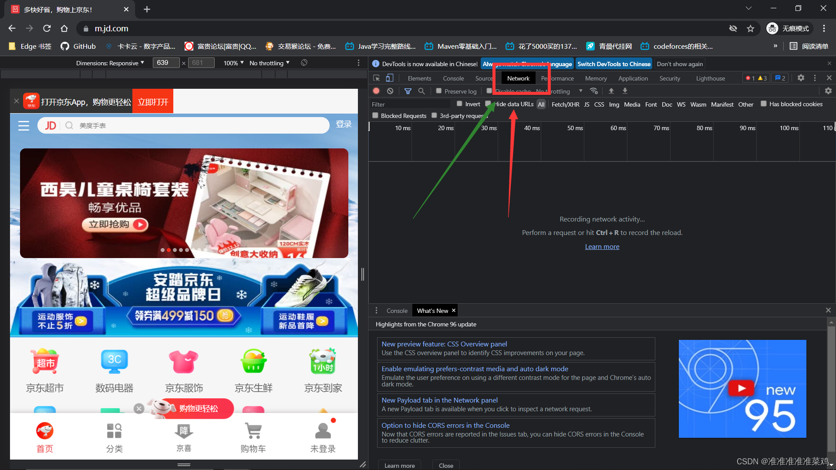Expand bookmarks overflow chevron
The image size is (836, 470).
point(775,46)
